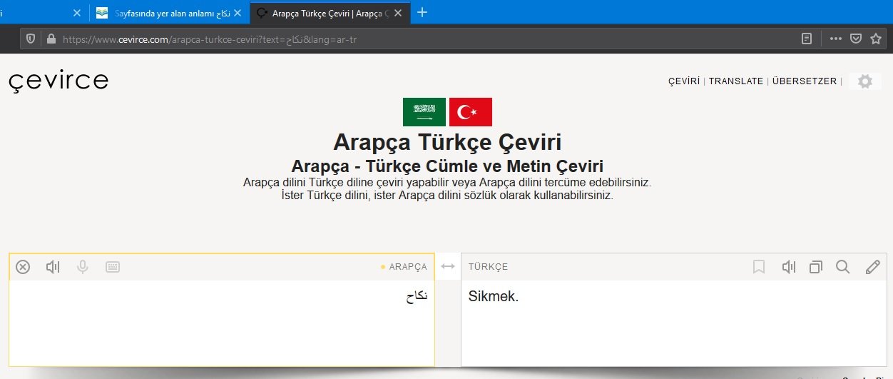
Task: Open the ARAPÇA source language selector
Action: 408,267
